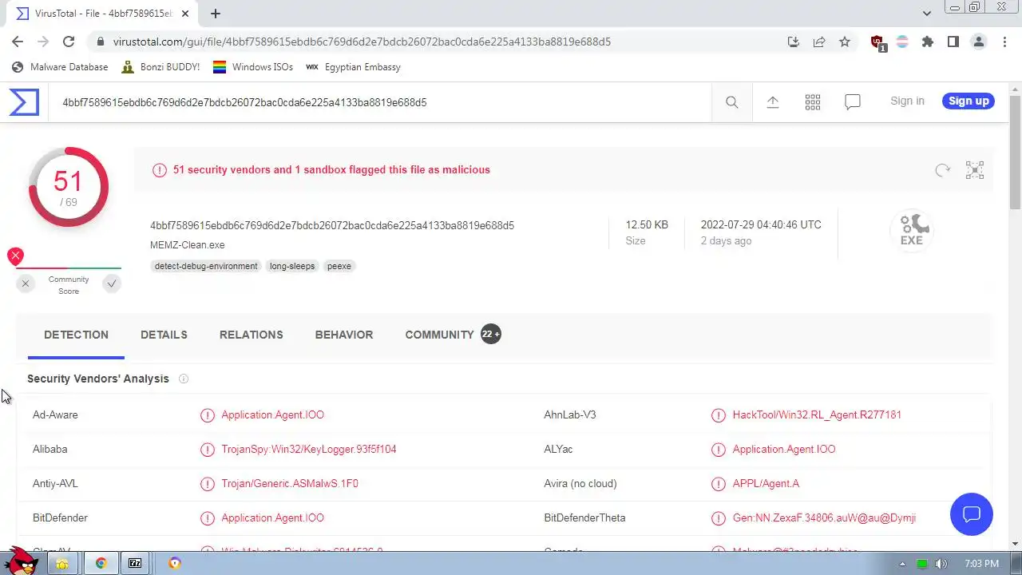
Task: Click the EXE file type icon
Action: pyautogui.click(x=912, y=230)
